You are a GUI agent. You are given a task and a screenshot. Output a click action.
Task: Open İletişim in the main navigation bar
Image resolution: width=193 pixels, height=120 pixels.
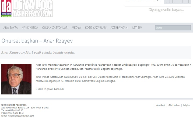[x=137, y=28]
